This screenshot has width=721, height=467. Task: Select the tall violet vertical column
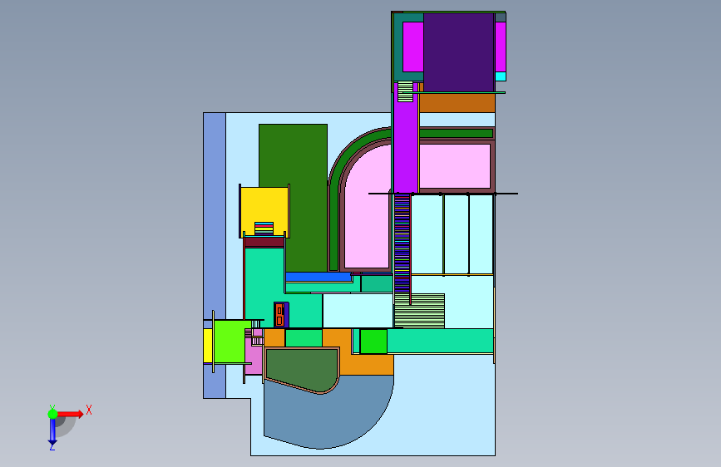pos(406,142)
